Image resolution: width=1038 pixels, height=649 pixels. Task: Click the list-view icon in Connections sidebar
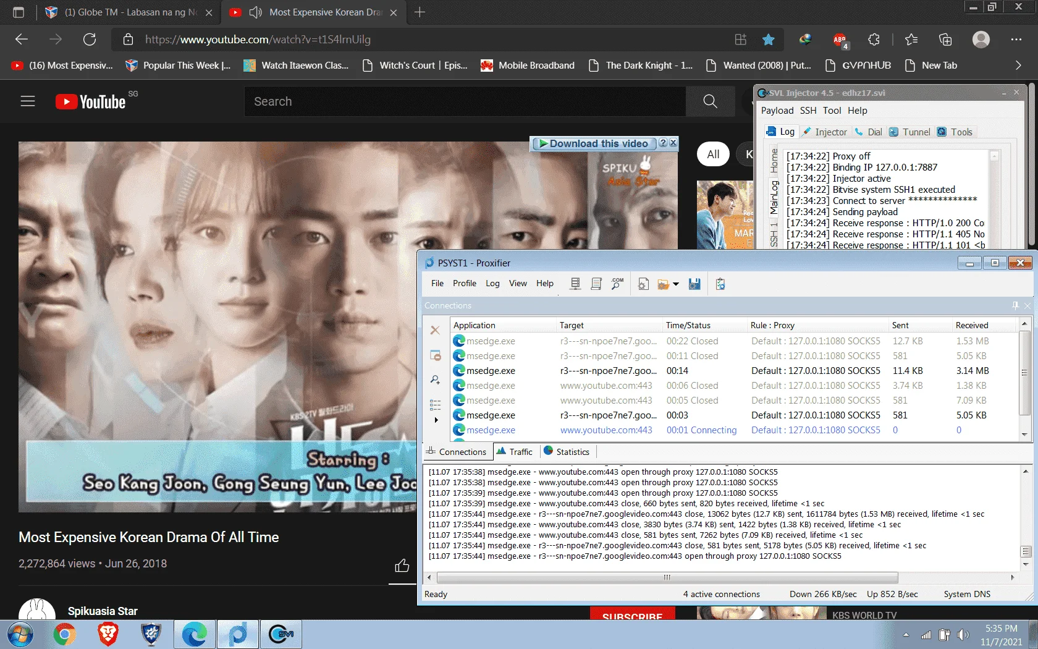(435, 405)
